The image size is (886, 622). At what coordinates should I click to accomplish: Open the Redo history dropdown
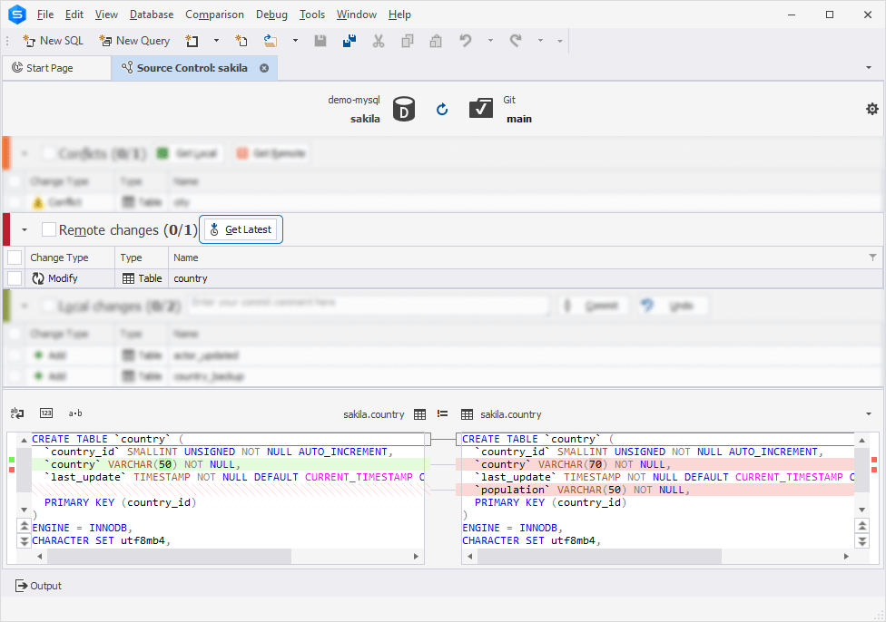click(x=540, y=41)
